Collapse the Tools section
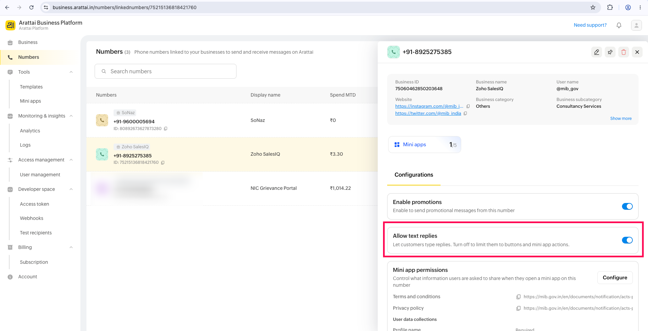 71,72
